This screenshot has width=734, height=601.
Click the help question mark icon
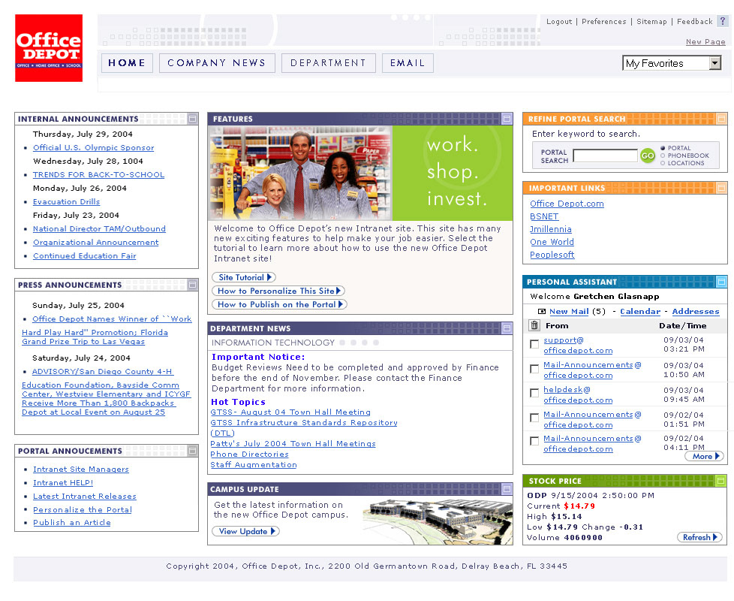tap(723, 21)
